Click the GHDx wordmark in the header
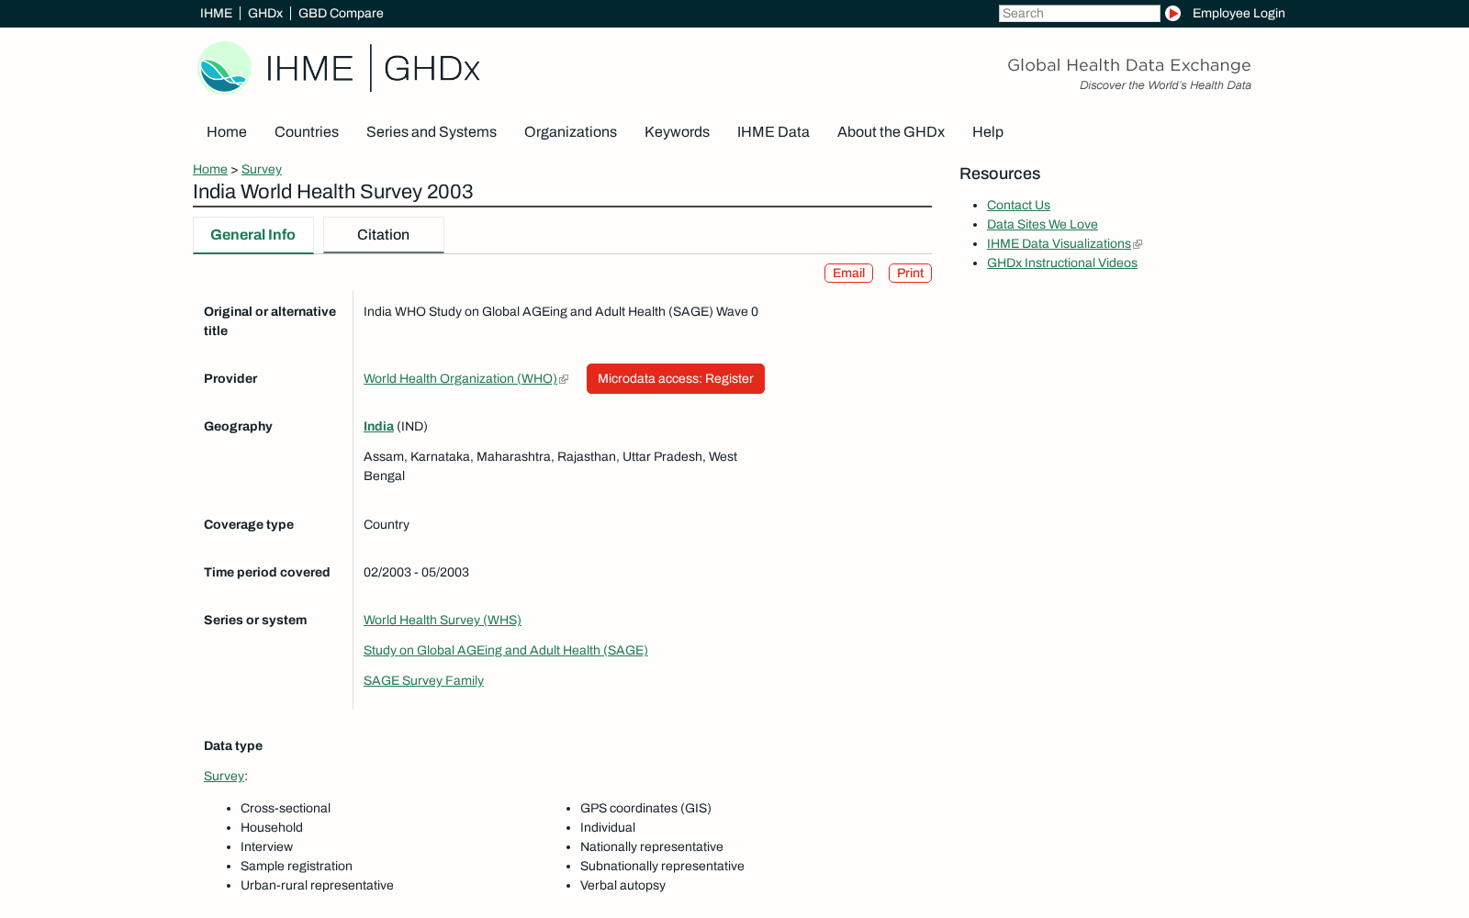1469x918 pixels. pos(432,69)
